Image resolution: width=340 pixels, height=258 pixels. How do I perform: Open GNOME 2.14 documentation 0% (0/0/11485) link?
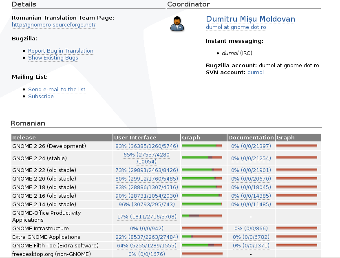click(x=251, y=205)
